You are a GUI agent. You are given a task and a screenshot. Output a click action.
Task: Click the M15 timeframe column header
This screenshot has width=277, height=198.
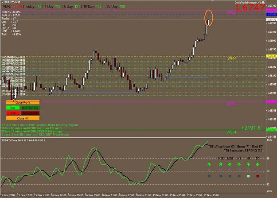(x=221, y=159)
